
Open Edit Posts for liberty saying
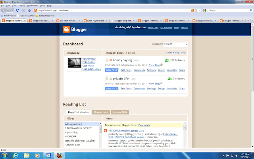(x=126, y=70)
